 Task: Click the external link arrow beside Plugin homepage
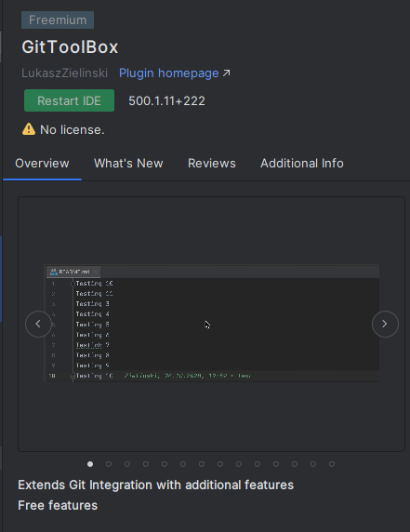[x=227, y=73]
